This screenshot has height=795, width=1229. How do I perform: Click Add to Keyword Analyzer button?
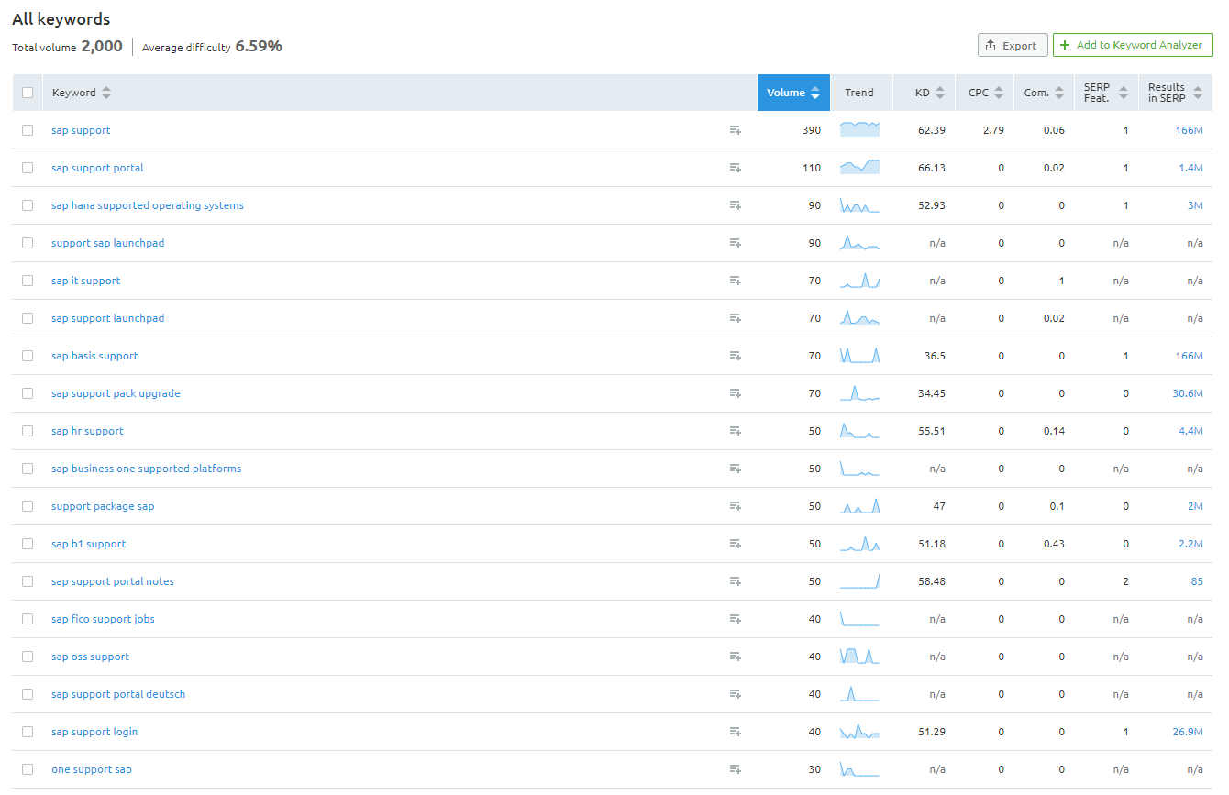(1133, 45)
